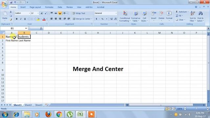210x118 pixels.
Task: Toggle Underline formatting
Action: (x=25, y=19)
